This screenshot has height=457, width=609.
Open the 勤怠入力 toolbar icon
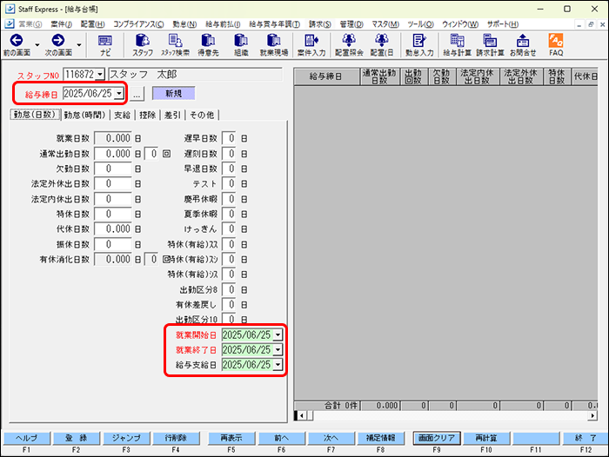pos(419,45)
